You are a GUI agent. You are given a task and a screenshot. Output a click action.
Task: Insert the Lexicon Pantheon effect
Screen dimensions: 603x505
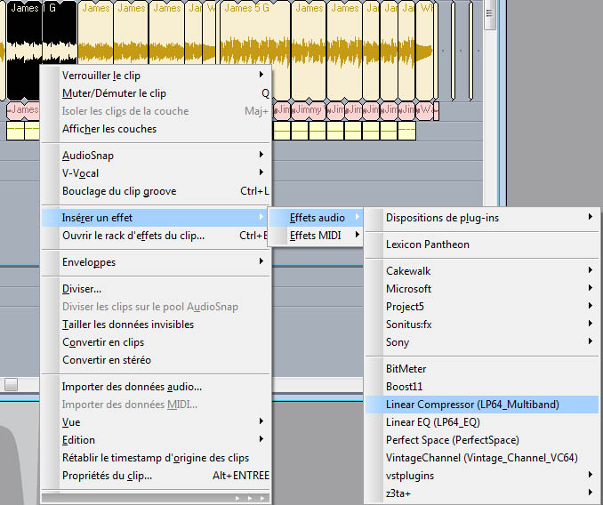(x=482, y=244)
